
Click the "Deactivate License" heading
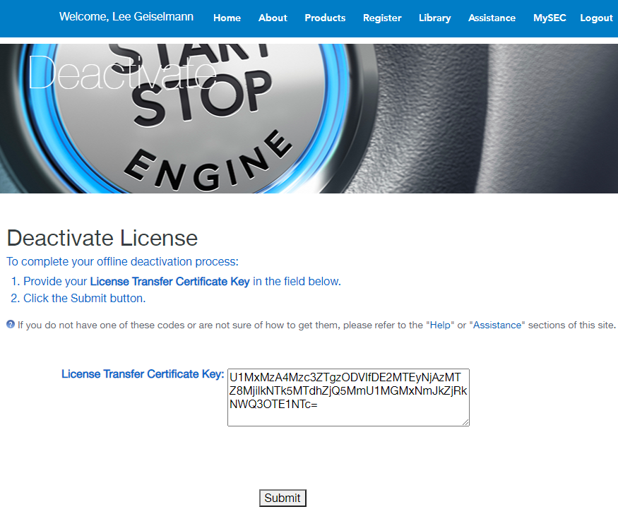102,238
